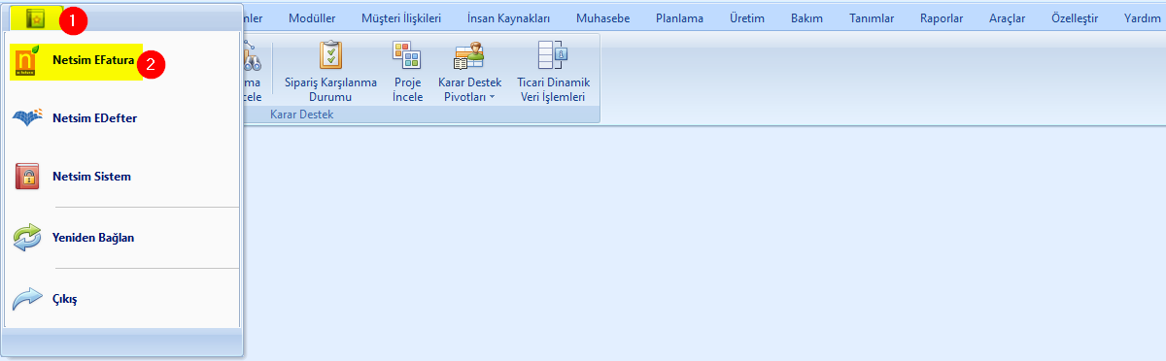Open Netsim EDefter icon
The image size is (1166, 361).
coord(27,118)
